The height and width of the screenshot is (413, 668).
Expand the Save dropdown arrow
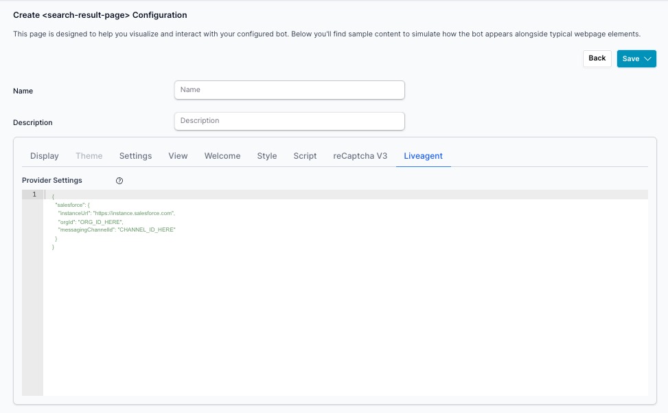647,59
